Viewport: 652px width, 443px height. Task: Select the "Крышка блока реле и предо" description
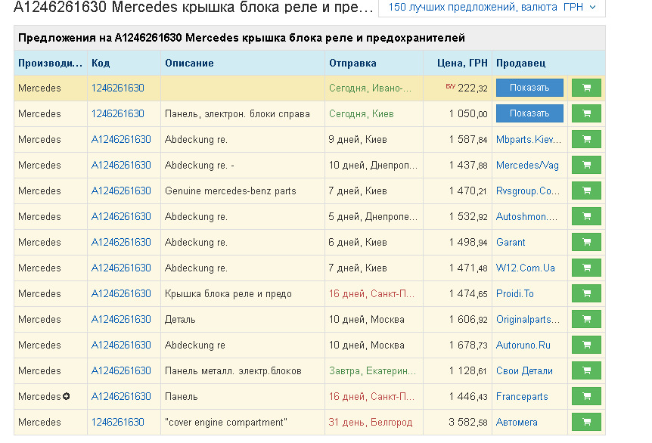[228, 294]
